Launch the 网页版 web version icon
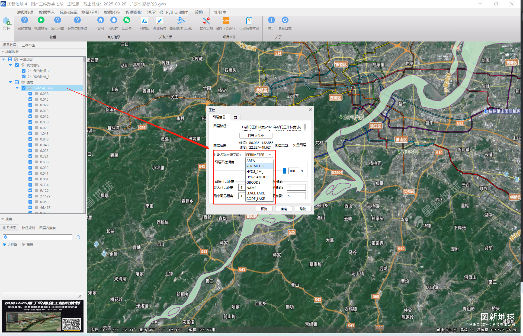This screenshot has height=336, width=523. tap(145, 21)
